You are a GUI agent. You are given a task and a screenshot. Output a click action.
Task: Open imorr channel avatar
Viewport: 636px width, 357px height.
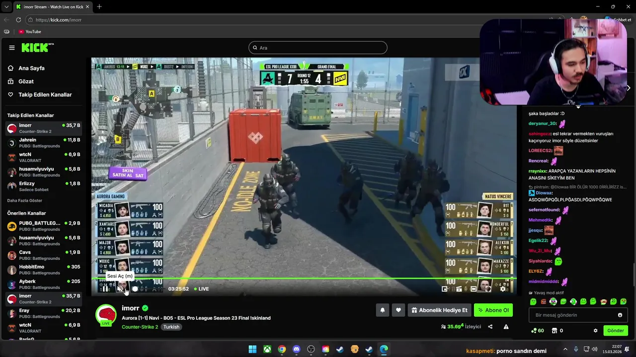[106, 316]
